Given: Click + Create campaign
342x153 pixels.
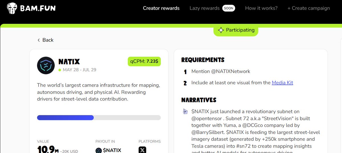Looking at the screenshot, I should [x=309, y=8].
